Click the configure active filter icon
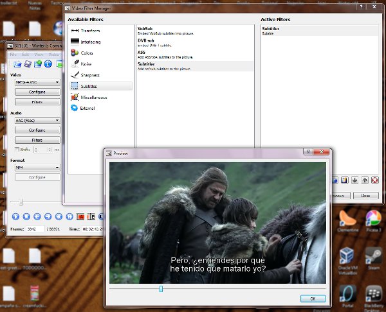 [344, 180]
